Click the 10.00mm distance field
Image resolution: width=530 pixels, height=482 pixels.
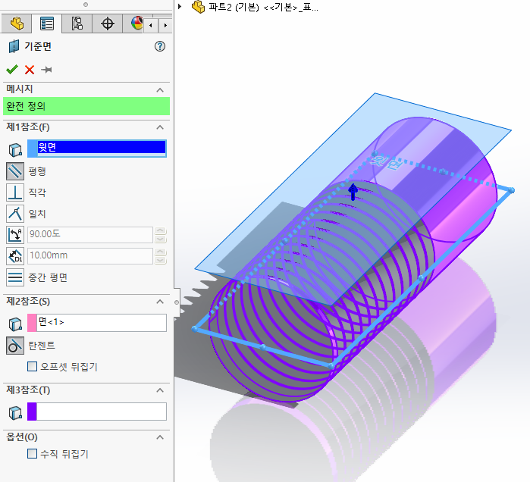(x=90, y=255)
